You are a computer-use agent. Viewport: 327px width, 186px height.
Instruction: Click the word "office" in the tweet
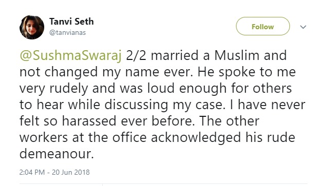[129, 137]
